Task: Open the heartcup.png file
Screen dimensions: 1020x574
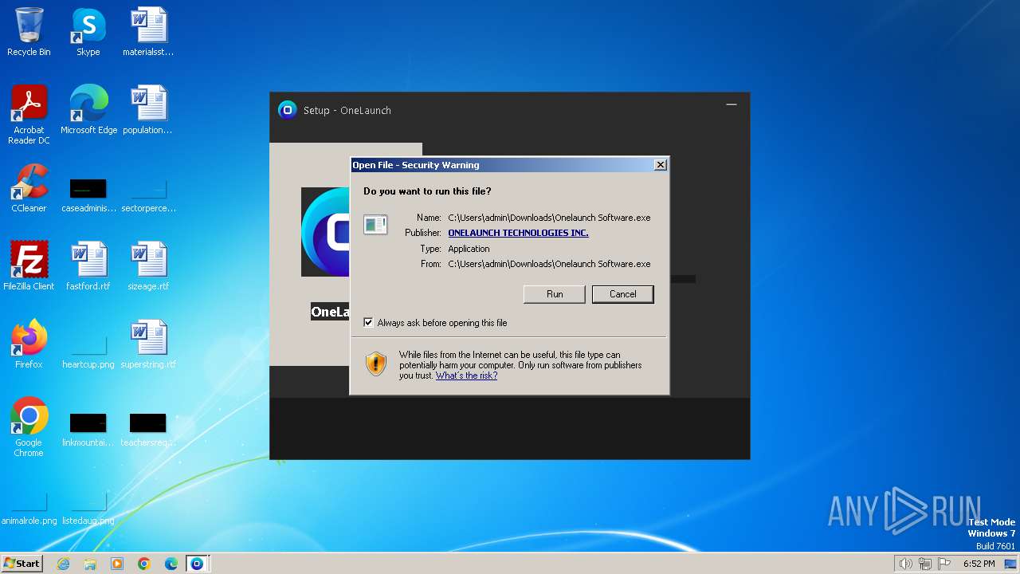Action: pyautogui.click(x=88, y=352)
